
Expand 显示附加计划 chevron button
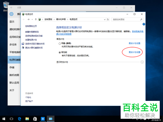142,62
